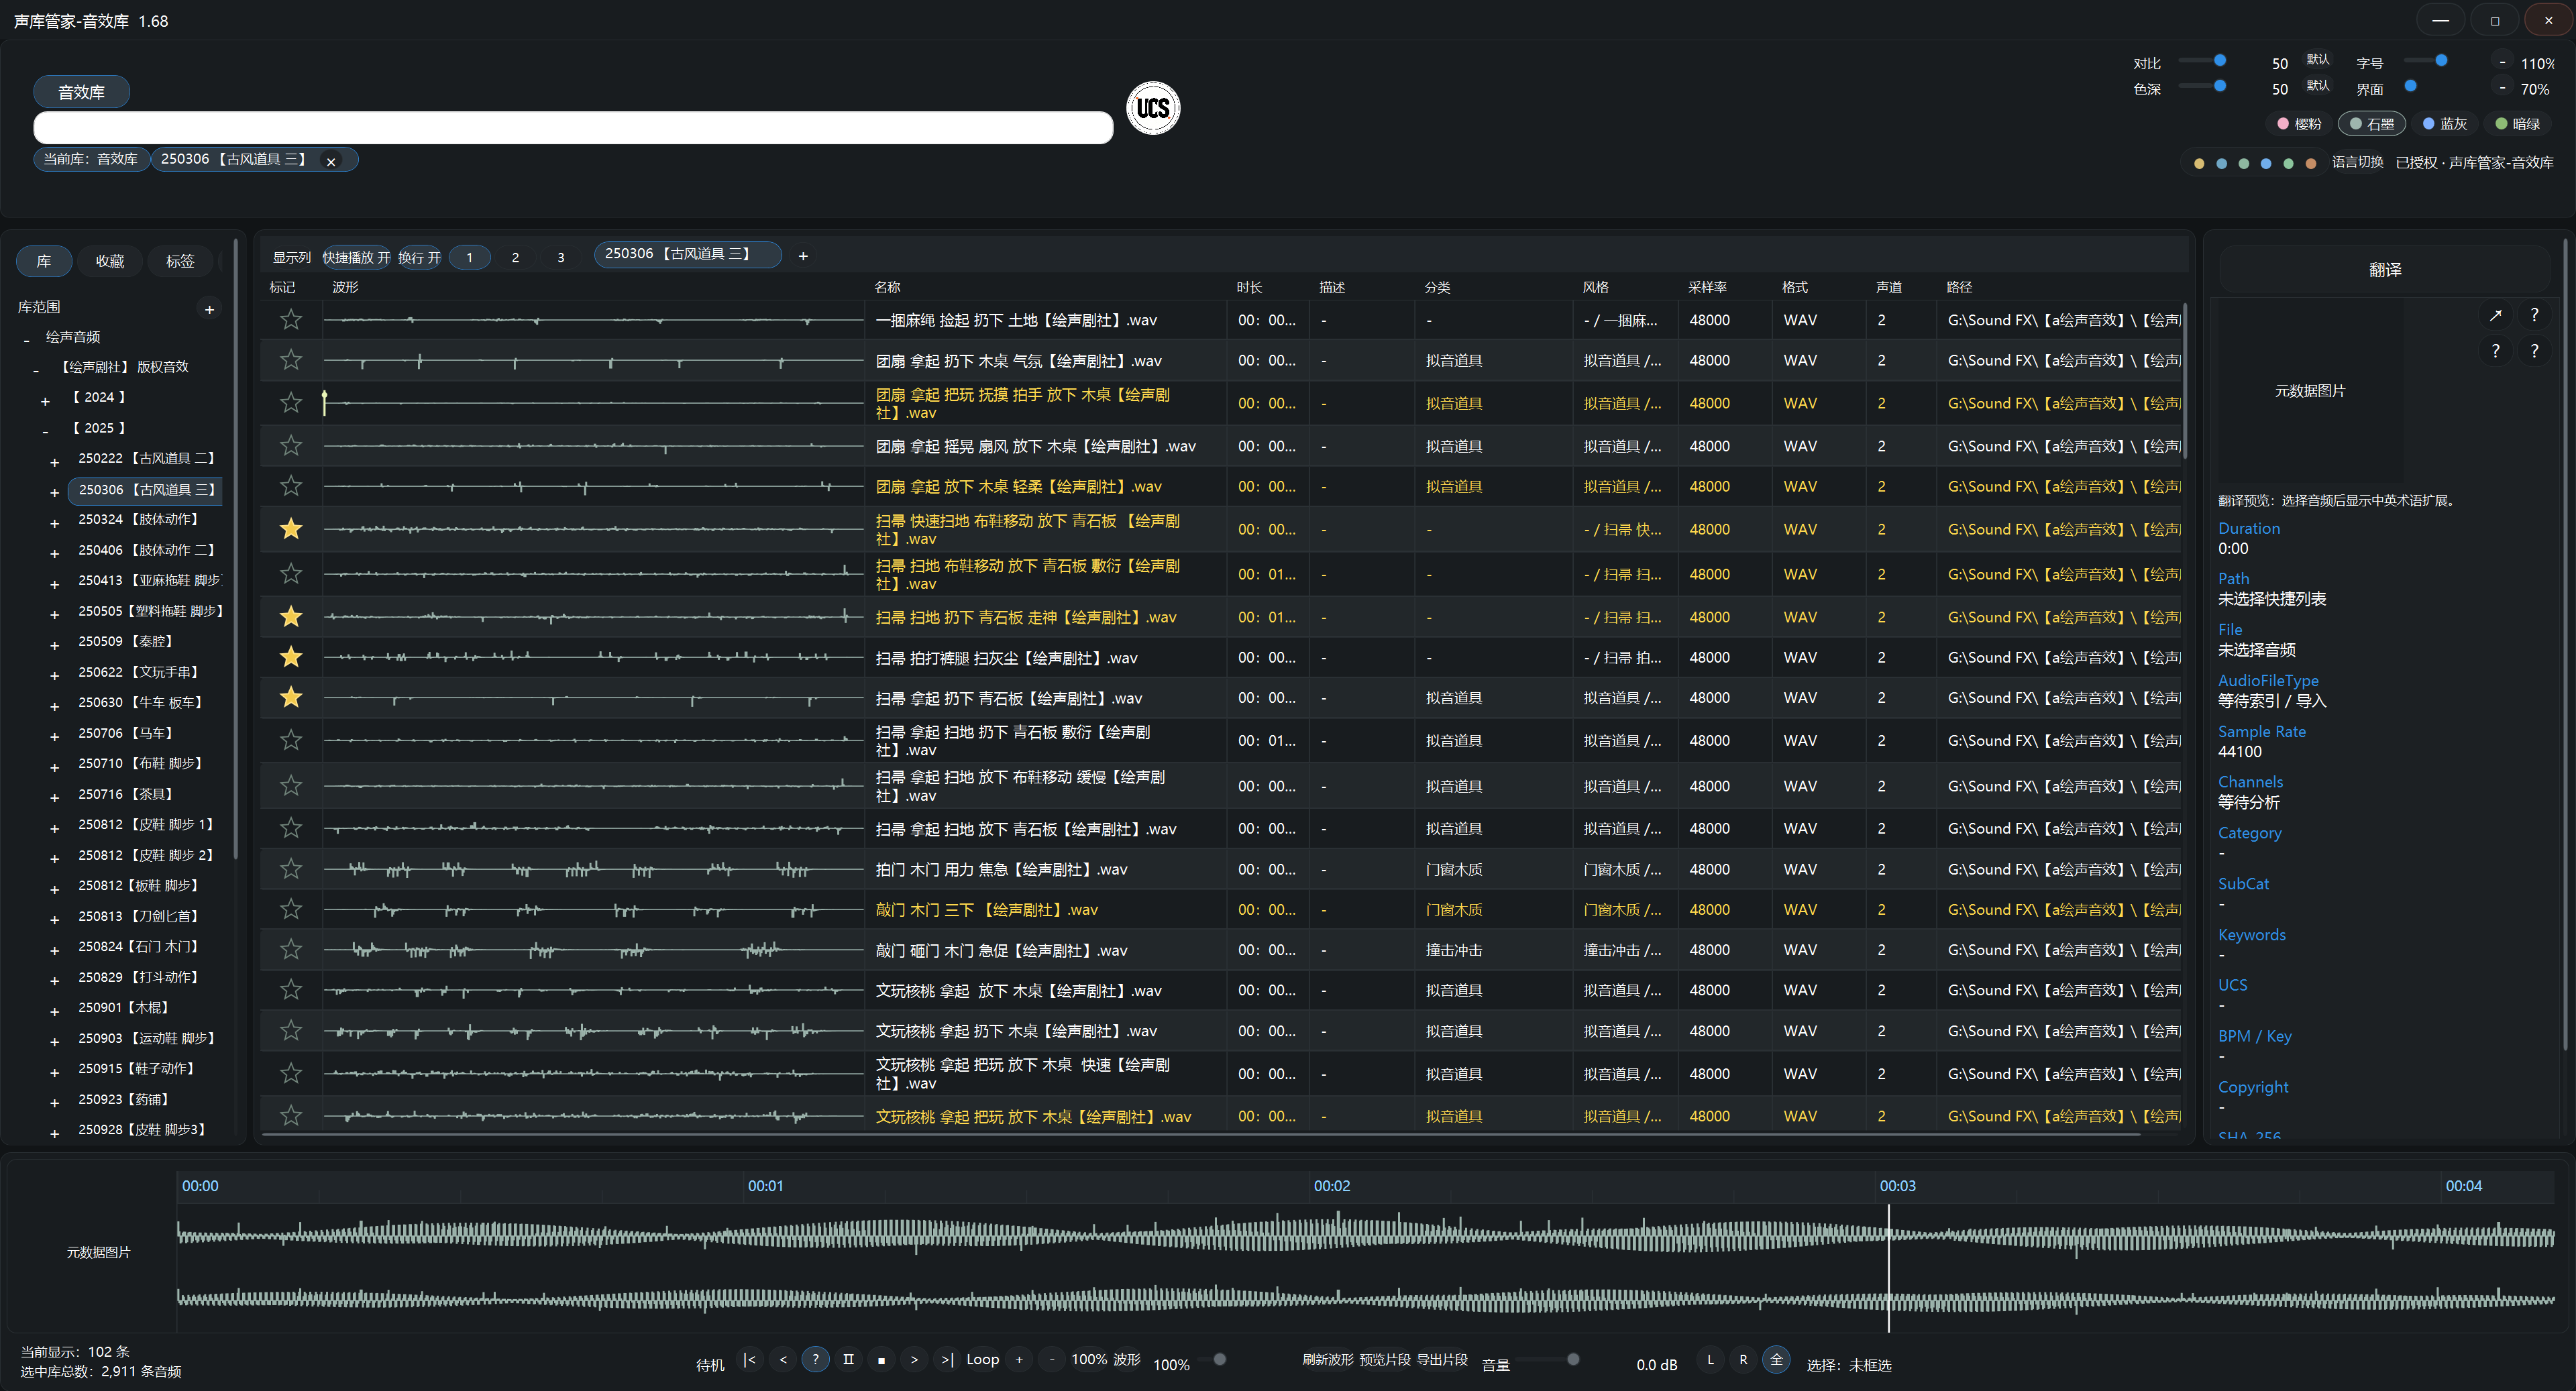Screen dimensions: 2576x1391
Task: Add a library with the 库范围 plus icon
Action: click(209, 309)
